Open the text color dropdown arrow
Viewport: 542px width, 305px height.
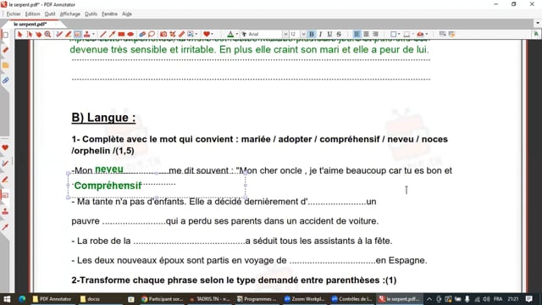[237, 34]
